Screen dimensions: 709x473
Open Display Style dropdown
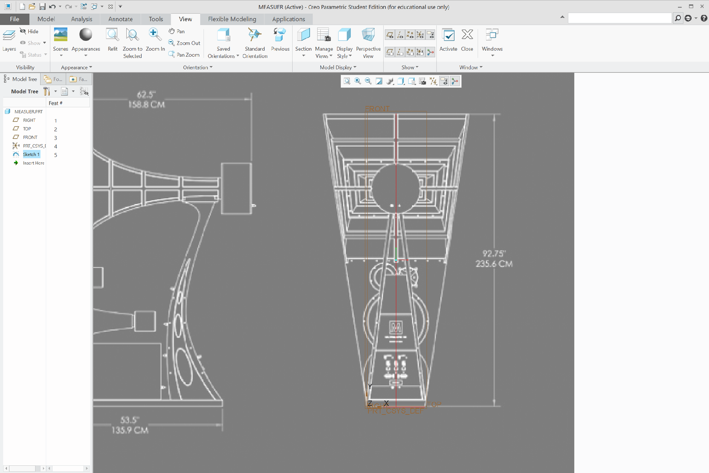350,56
